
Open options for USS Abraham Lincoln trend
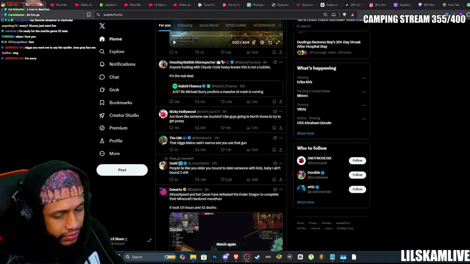[364, 119]
